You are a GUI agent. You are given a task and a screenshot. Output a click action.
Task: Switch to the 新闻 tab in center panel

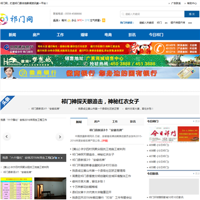[x=79, y=122]
